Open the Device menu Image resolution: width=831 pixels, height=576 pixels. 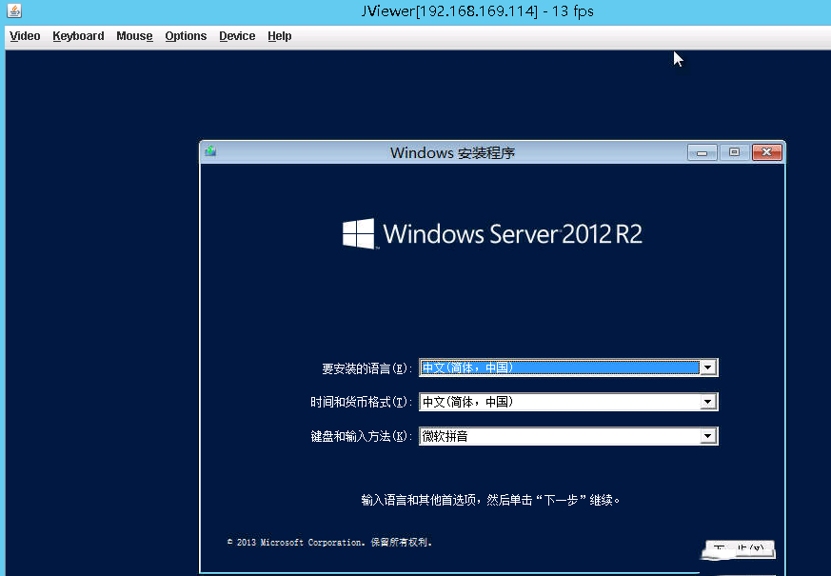click(237, 36)
